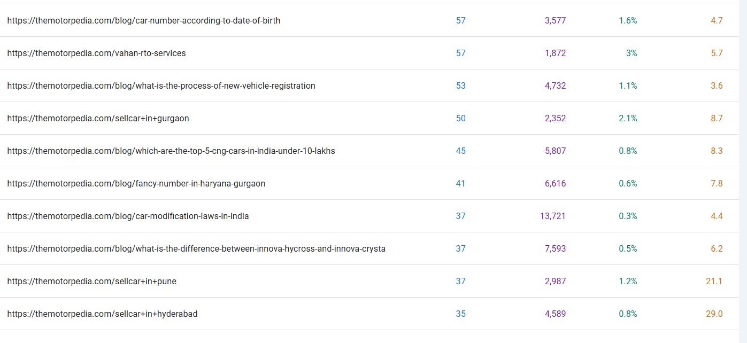
Task: Click the 21.1 position value
Action: [714, 281]
